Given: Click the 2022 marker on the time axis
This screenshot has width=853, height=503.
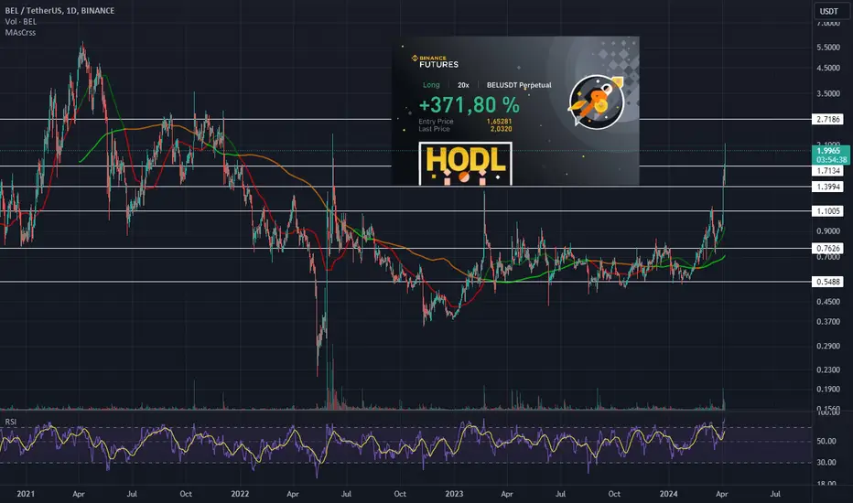Looking at the screenshot, I should [x=240, y=494].
